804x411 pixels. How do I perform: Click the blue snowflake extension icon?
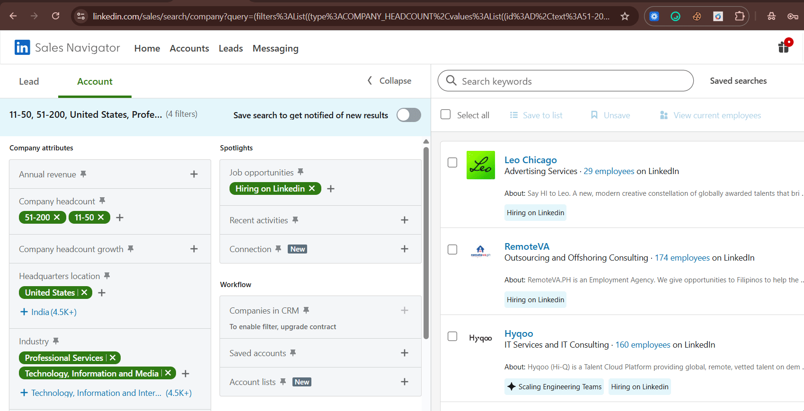pyautogui.click(x=654, y=17)
